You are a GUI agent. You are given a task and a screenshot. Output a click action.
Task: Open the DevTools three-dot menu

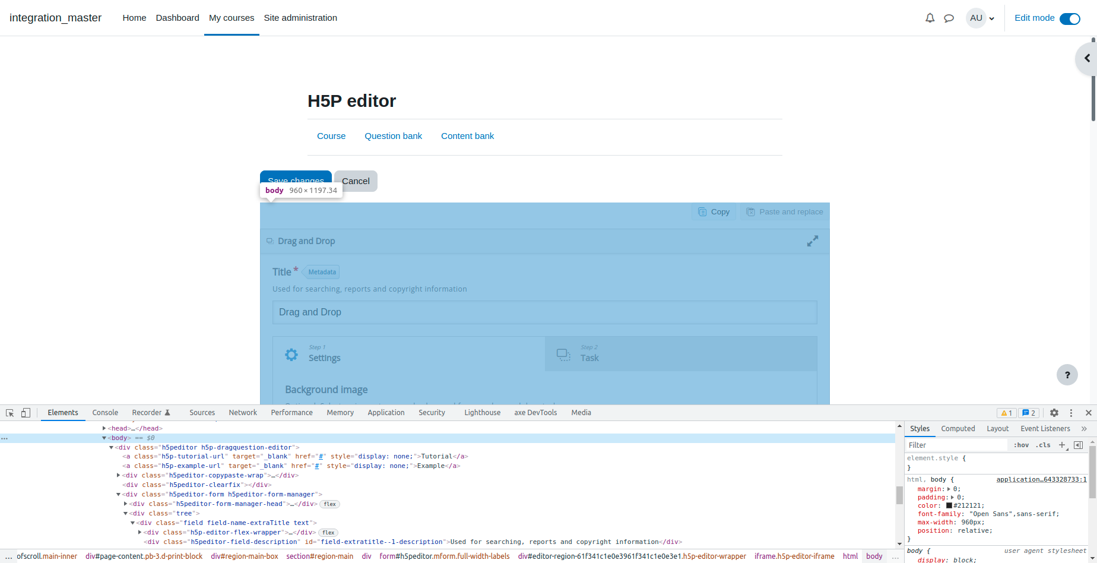[x=1071, y=413]
